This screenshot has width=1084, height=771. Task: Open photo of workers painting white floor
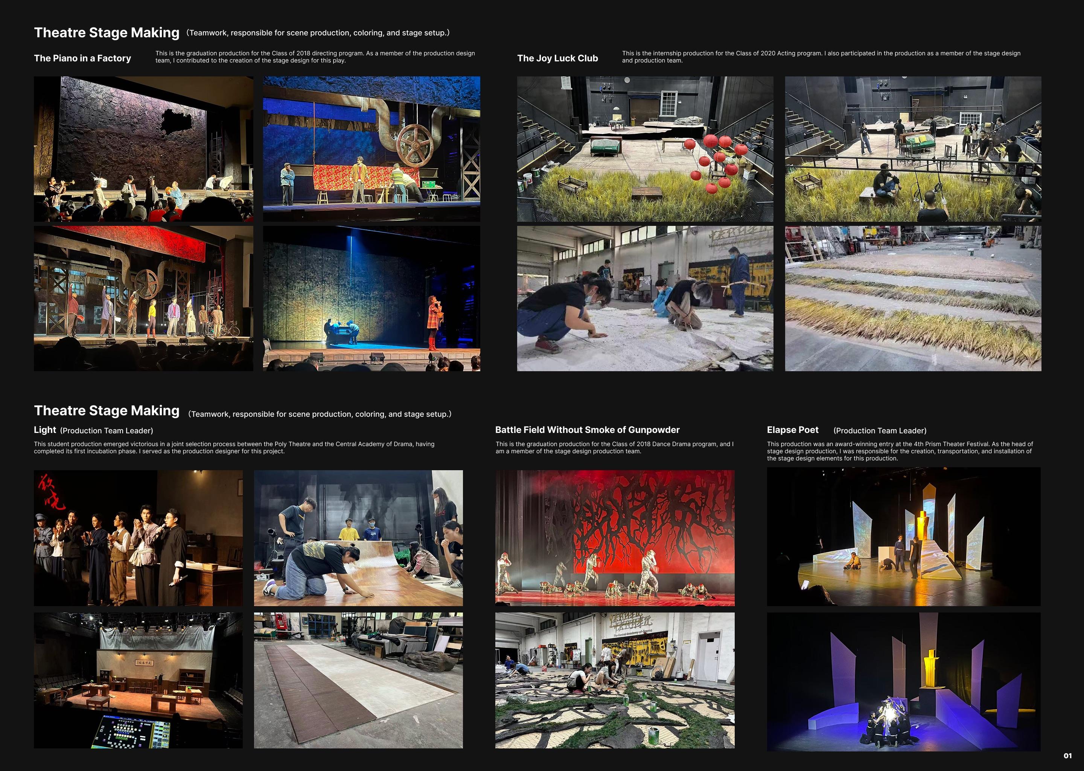[x=644, y=298]
